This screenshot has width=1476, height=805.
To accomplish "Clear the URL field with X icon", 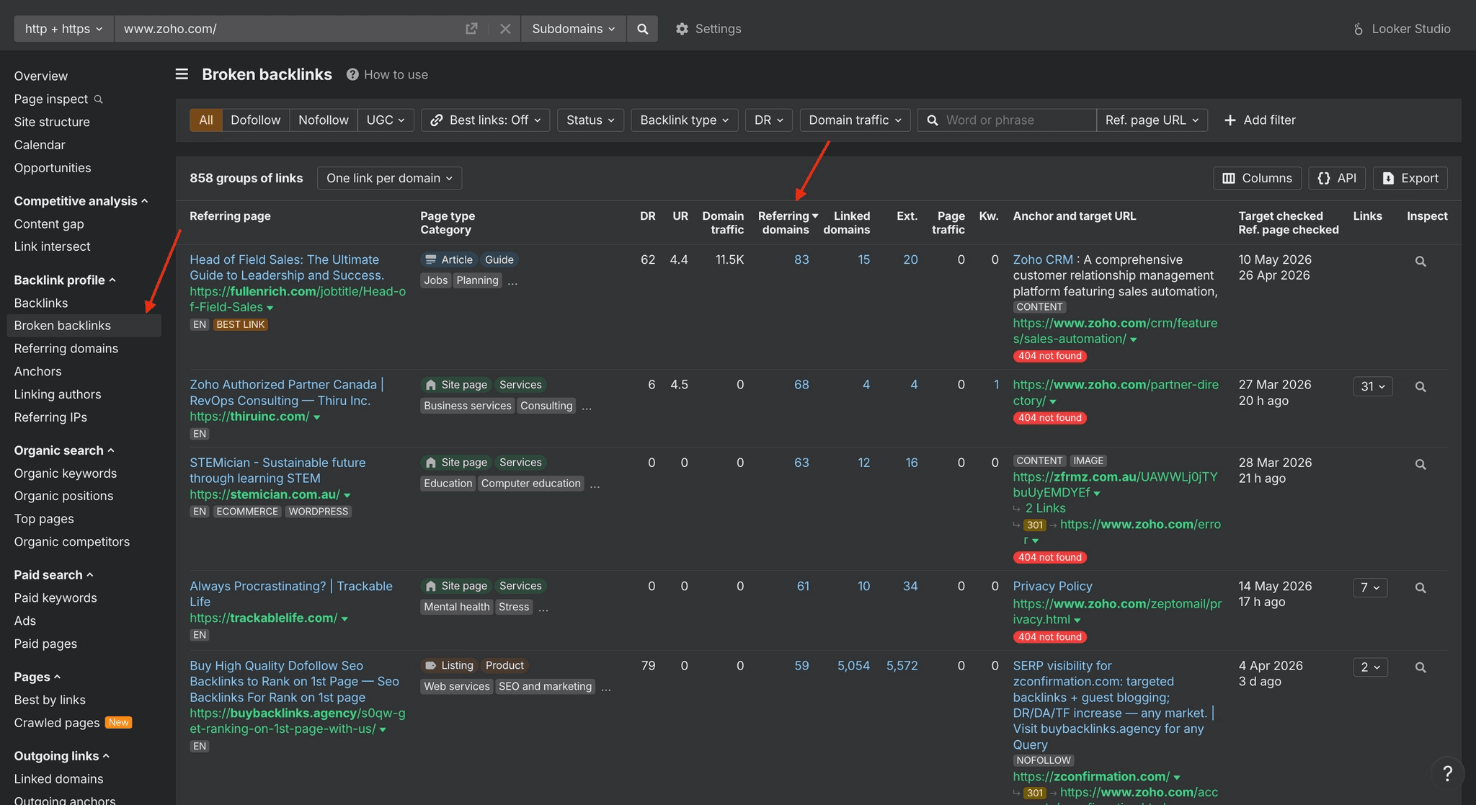I will coord(505,29).
